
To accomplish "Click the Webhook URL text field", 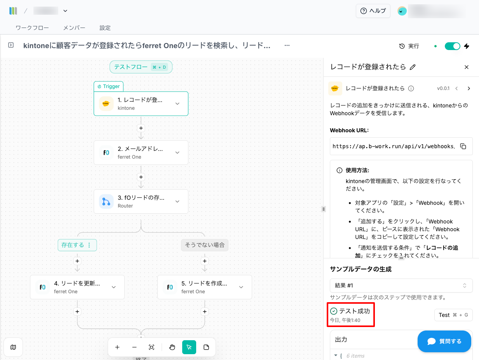I will (393, 146).
